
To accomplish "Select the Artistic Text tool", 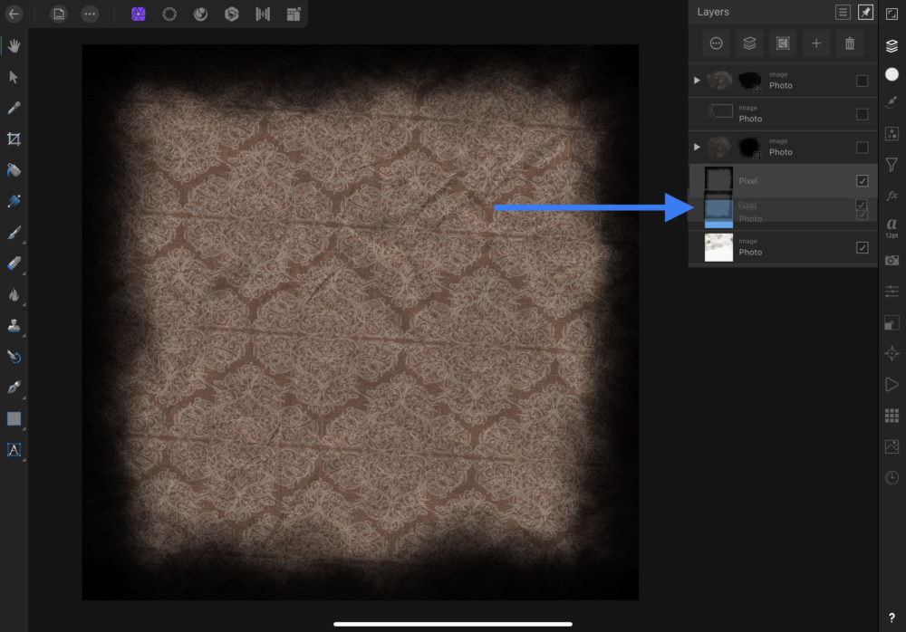I will [14, 450].
